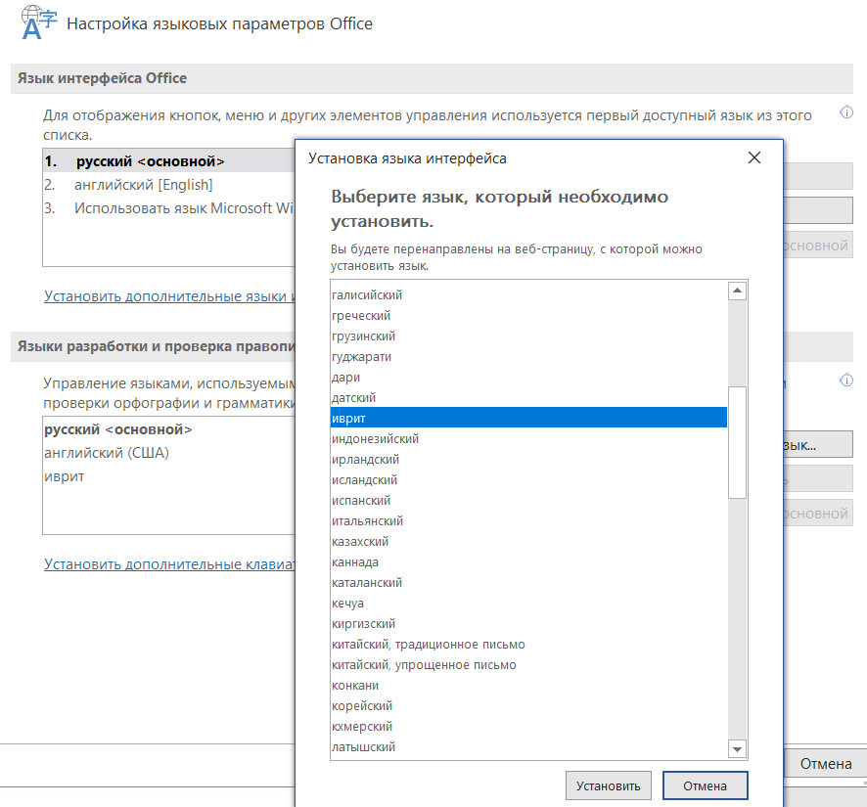867x807 pixels.
Task: Click the Install (Установить) button
Action: tap(608, 785)
